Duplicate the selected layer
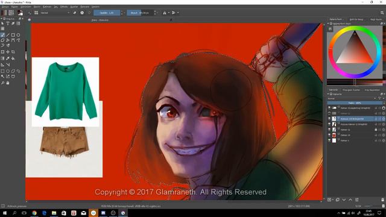 338,200
